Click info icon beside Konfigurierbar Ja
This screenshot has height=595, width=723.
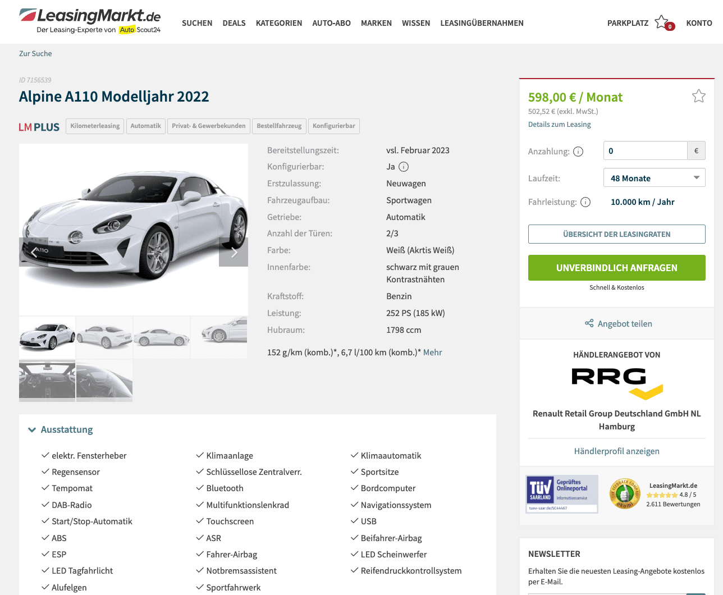pos(404,167)
